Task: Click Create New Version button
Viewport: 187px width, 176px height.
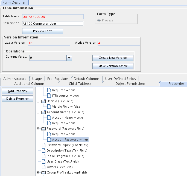Action: (113, 58)
